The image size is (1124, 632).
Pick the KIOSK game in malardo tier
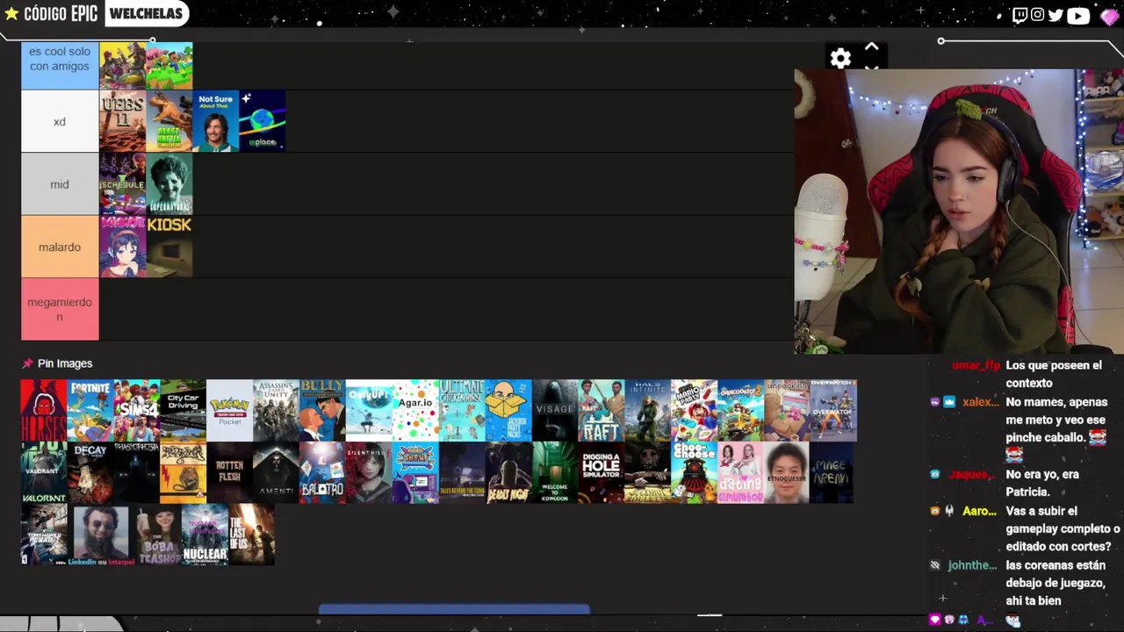click(169, 247)
